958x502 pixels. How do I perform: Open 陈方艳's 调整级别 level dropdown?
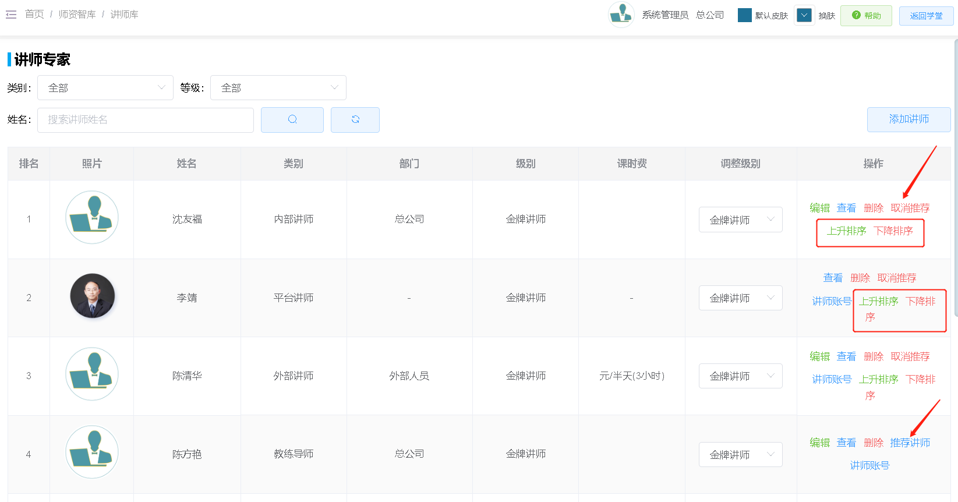pyautogui.click(x=740, y=455)
